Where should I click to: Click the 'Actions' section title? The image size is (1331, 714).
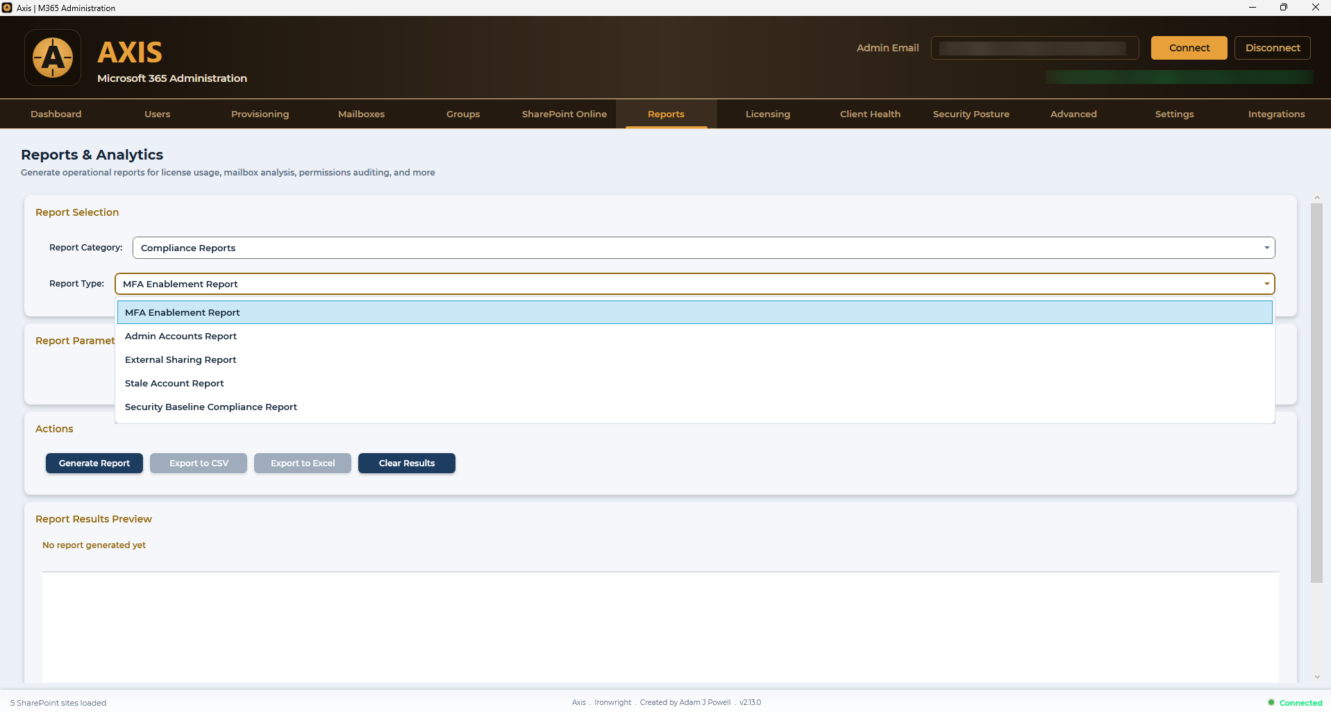tap(54, 429)
